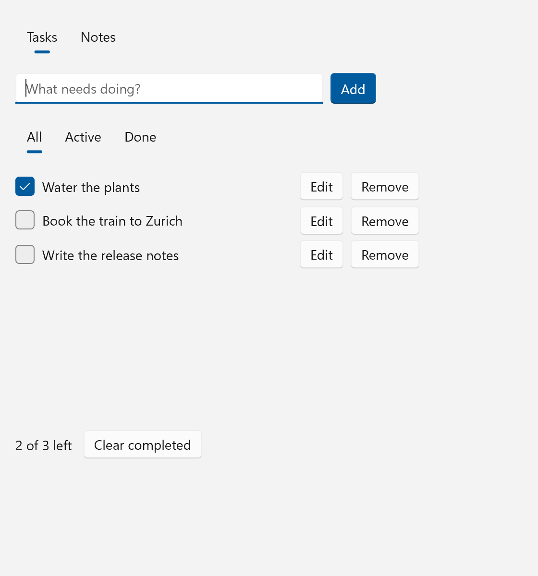Click the Add button
Screen dimensions: 538x576
click(353, 89)
